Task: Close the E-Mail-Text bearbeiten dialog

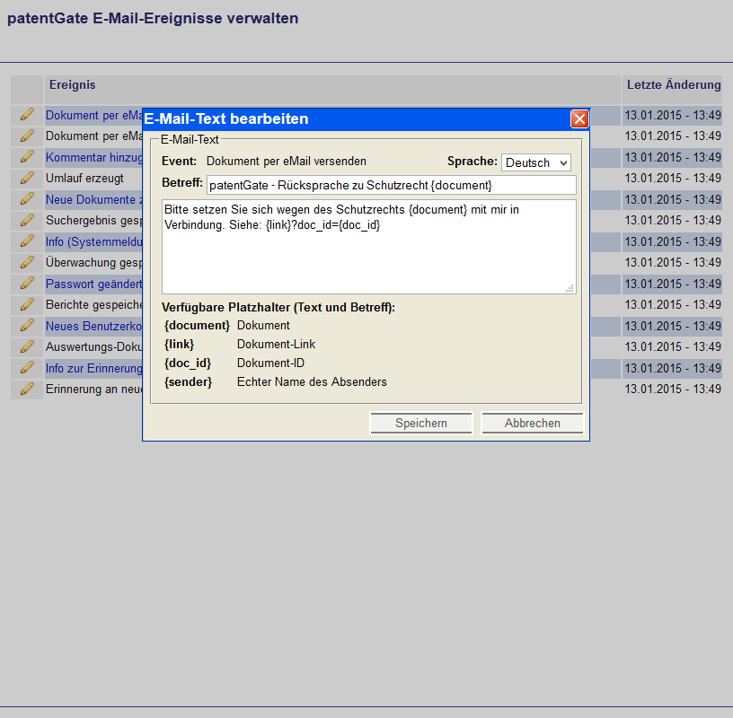Action: 579,119
